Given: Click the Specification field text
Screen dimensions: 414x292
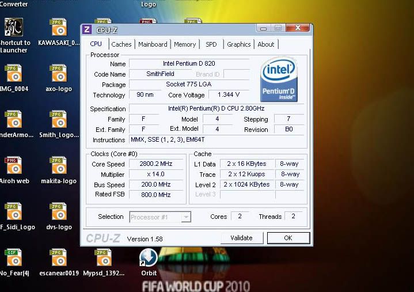Looking at the screenshot, I should pos(217,108).
